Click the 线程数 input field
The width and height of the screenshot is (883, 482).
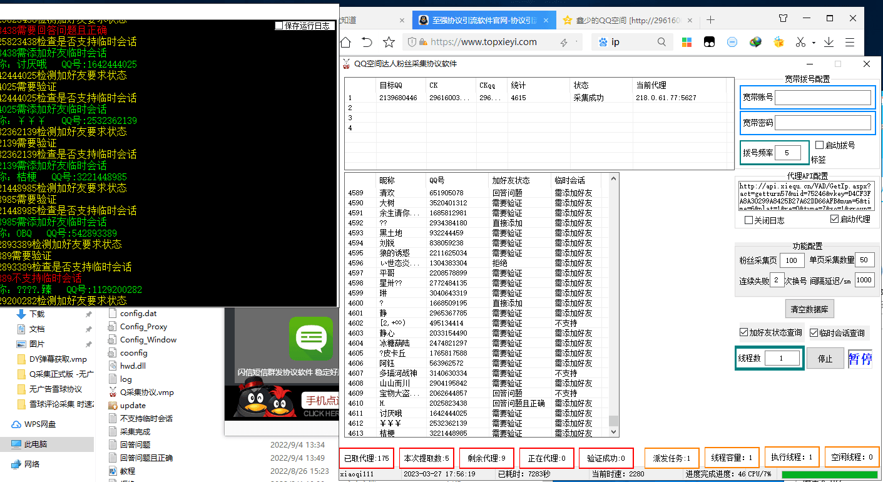pos(782,358)
